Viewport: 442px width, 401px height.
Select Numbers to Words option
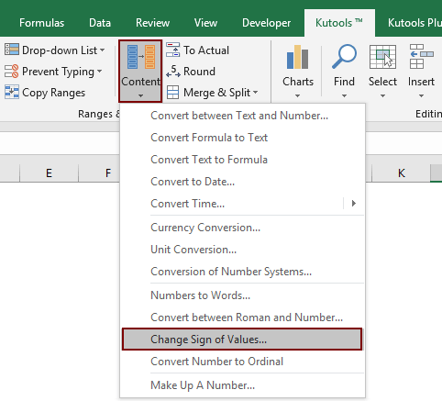pyautogui.click(x=200, y=295)
